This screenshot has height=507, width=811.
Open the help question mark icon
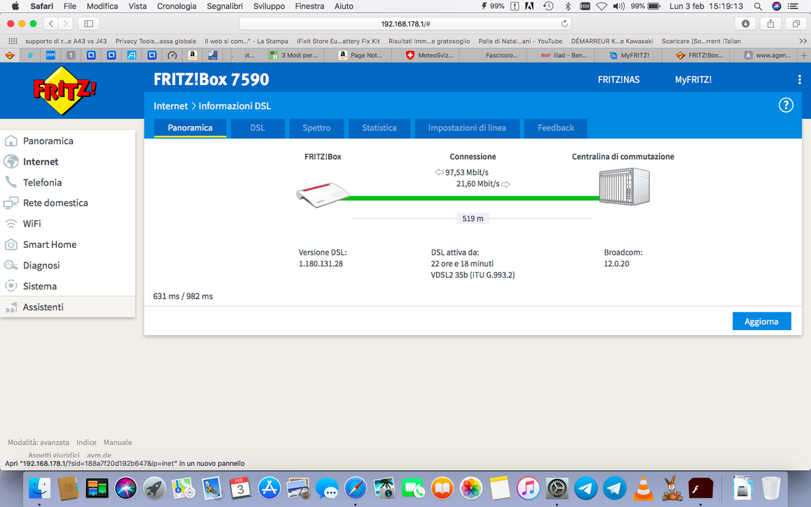click(786, 105)
